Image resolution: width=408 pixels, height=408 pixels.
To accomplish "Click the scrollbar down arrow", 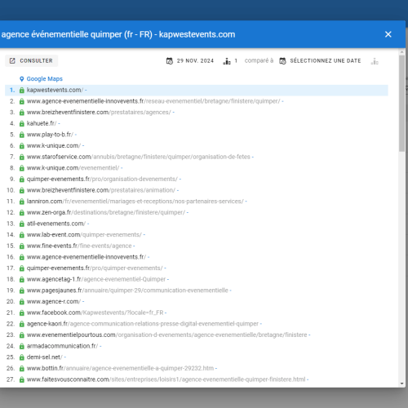I will 402,384.
